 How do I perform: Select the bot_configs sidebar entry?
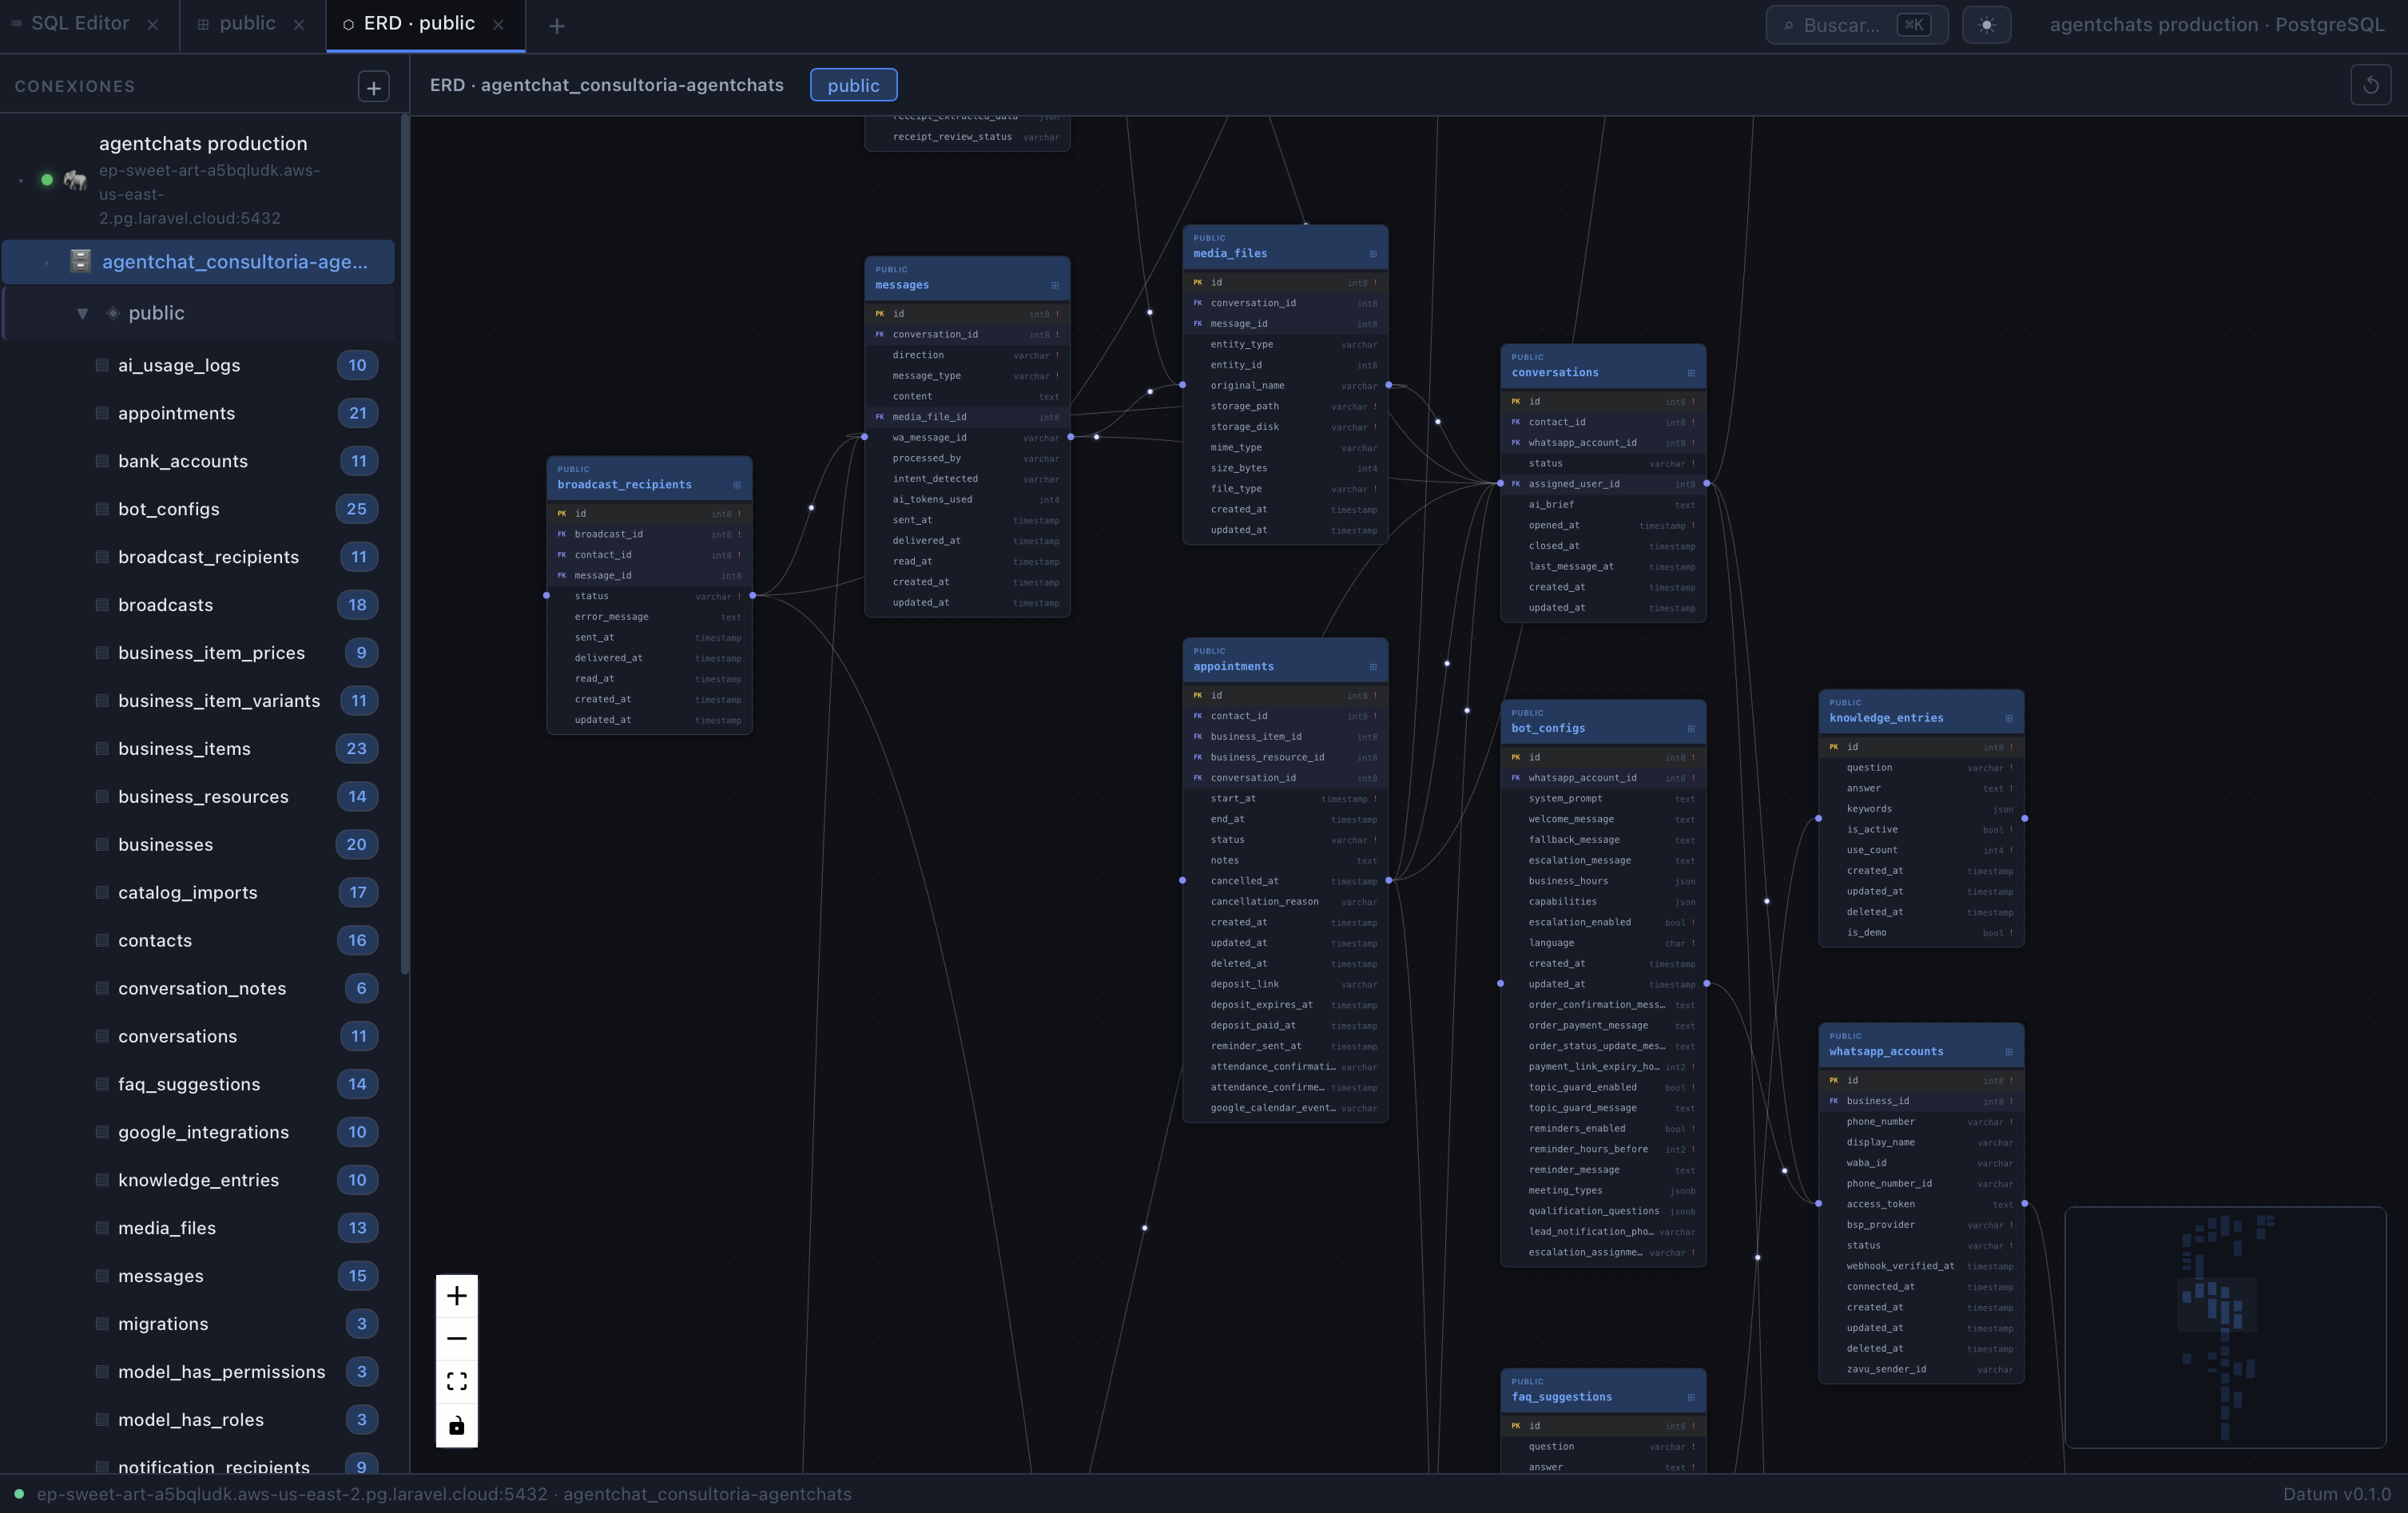coord(198,509)
